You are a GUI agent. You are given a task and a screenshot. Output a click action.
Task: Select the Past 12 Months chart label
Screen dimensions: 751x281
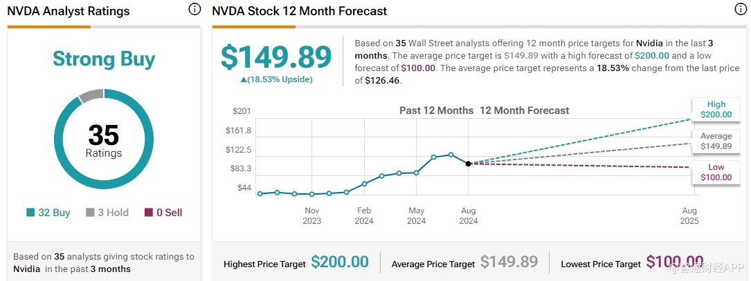click(x=436, y=110)
